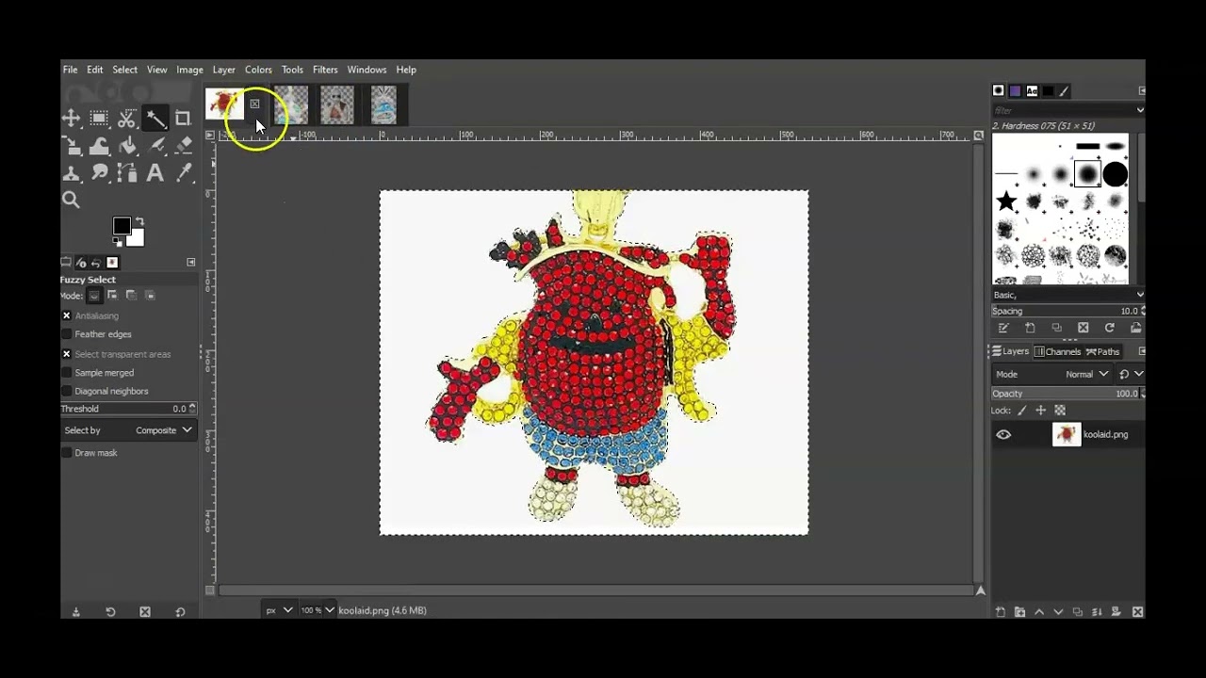Toggle lock alpha channel

point(1060,411)
